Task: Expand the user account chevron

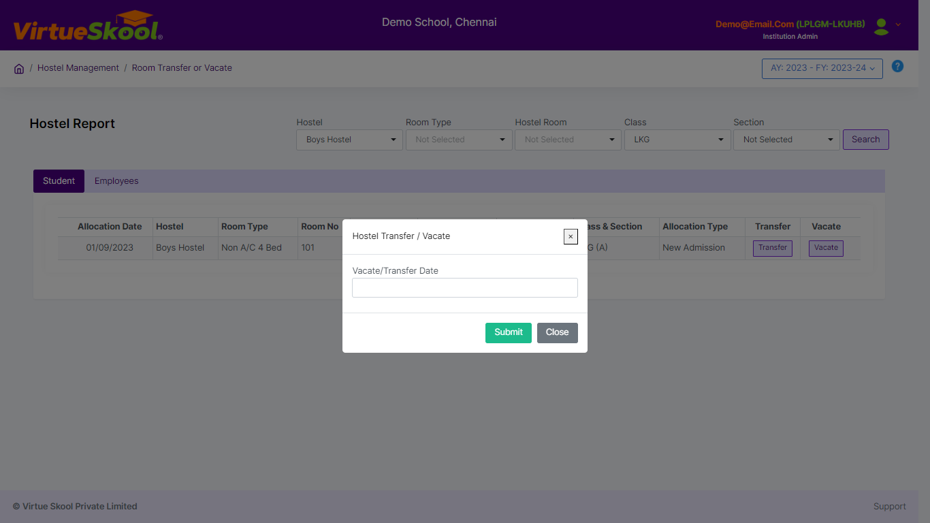Action: coord(898,25)
